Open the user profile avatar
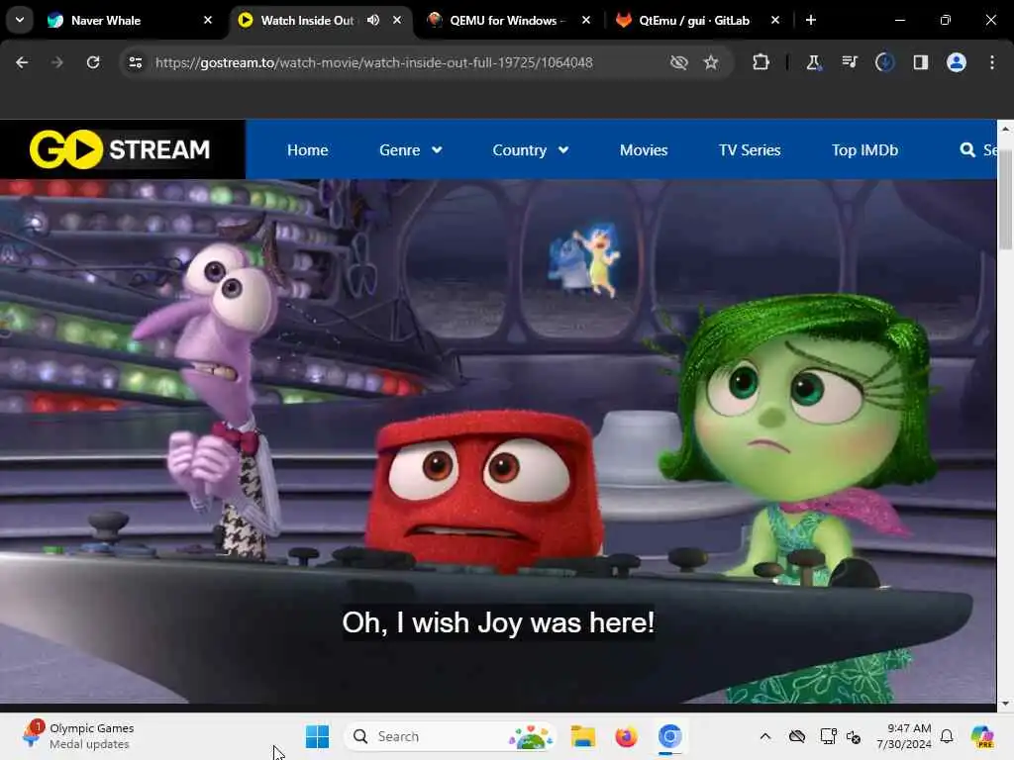This screenshot has width=1014, height=760. tap(957, 62)
